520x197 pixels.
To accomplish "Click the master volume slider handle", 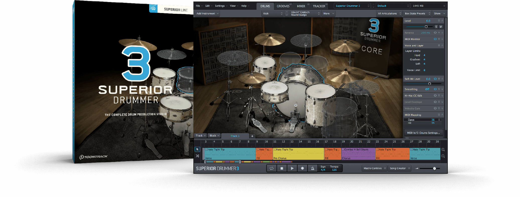I will click(x=434, y=168).
